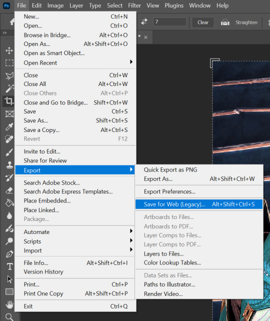Screen dimensions: 270x321
Task: Select the Hand tool
Action: [x=9, y=304]
